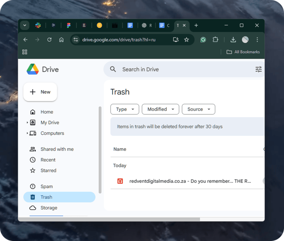Click the install app icon in the address bar
Viewport: 284px width, 241px height.
176,40
